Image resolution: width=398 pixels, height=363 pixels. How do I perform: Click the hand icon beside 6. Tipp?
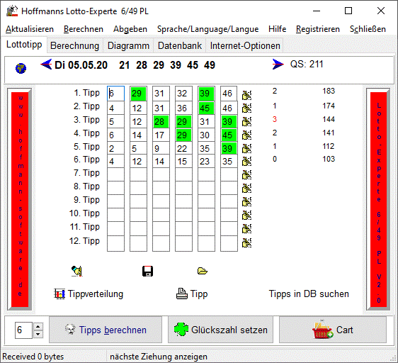coord(246,162)
